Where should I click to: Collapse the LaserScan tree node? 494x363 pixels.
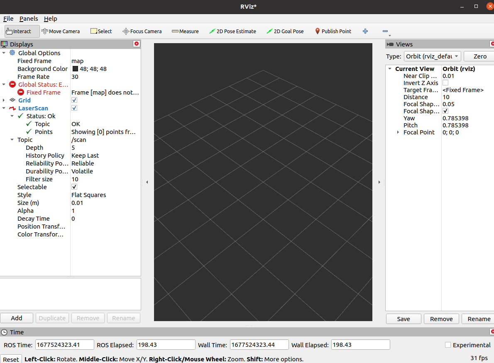point(4,108)
